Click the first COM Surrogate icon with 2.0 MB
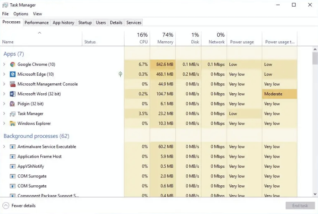318x214 pixels. (12, 176)
